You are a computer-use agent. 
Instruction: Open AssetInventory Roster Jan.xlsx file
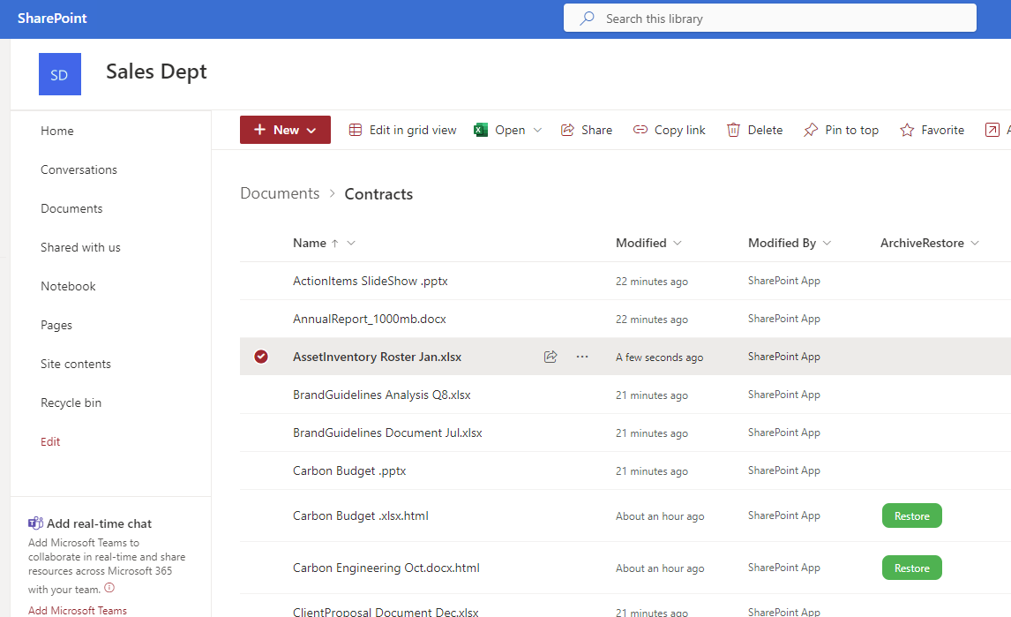378,357
